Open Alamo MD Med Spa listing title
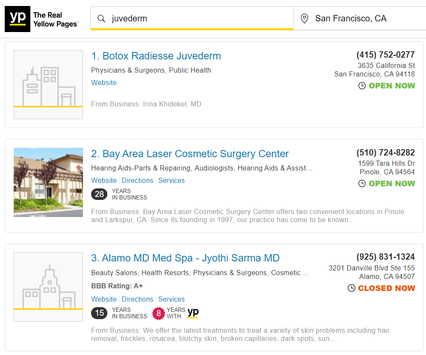Image resolution: width=426 pixels, height=355 pixels. (x=185, y=258)
